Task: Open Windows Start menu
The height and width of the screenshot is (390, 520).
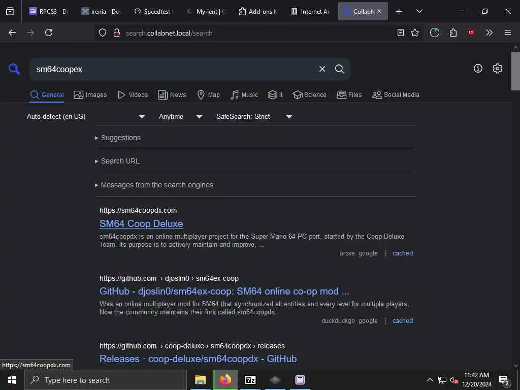Action: [12, 380]
